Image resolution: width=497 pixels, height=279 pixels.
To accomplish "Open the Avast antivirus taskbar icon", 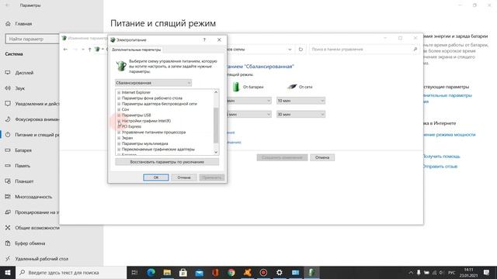I will [x=247, y=272].
